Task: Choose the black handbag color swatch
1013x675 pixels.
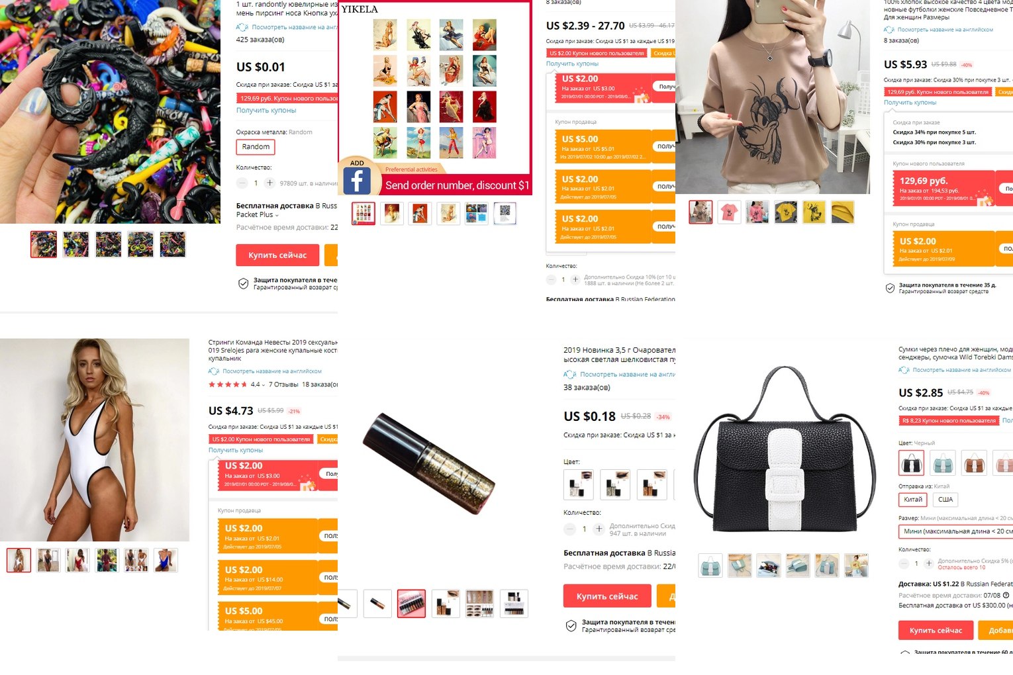Action: (x=911, y=463)
